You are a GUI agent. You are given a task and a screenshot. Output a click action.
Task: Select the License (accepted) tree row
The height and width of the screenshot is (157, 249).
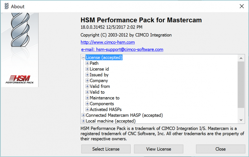pos(104,57)
